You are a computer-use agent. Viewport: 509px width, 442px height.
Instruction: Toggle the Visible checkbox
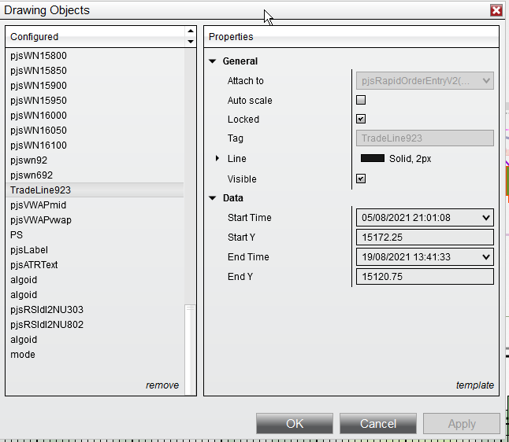pyautogui.click(x=361, y=179)
